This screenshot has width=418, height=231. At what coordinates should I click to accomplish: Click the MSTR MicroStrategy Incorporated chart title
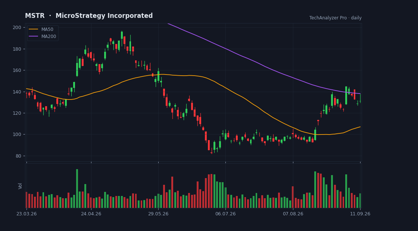tap(89, 16)
